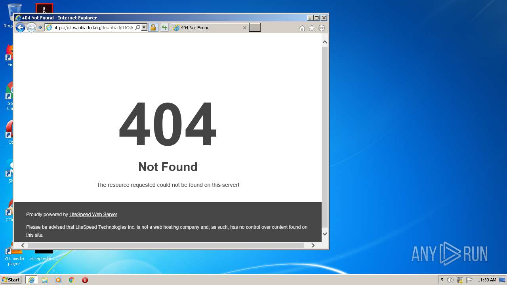
Task: Click the Proudly powered by text
Action: pyautogui.click(x=47, y=215)
